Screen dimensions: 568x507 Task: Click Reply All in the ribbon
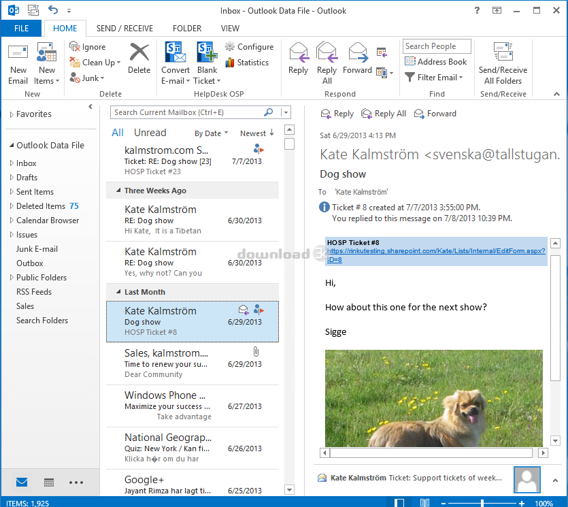[327, 64]
